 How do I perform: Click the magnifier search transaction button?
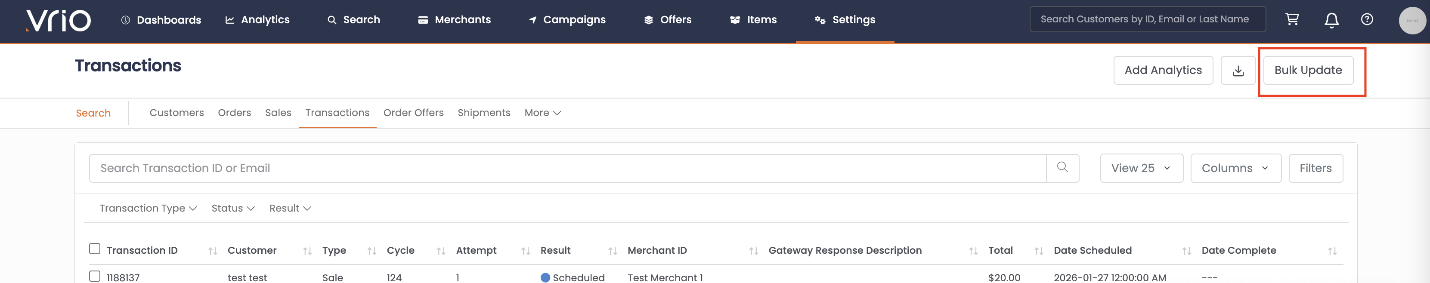(1062, 168)
